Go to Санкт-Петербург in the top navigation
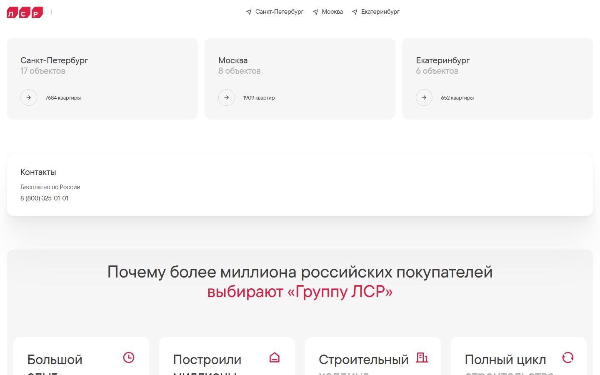600x375 pixels. (279, 12)
